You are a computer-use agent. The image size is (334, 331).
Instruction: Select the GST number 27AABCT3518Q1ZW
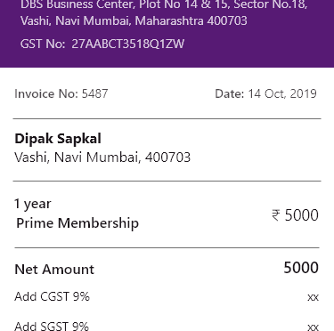pyautogui.click(x=128, y=44)
